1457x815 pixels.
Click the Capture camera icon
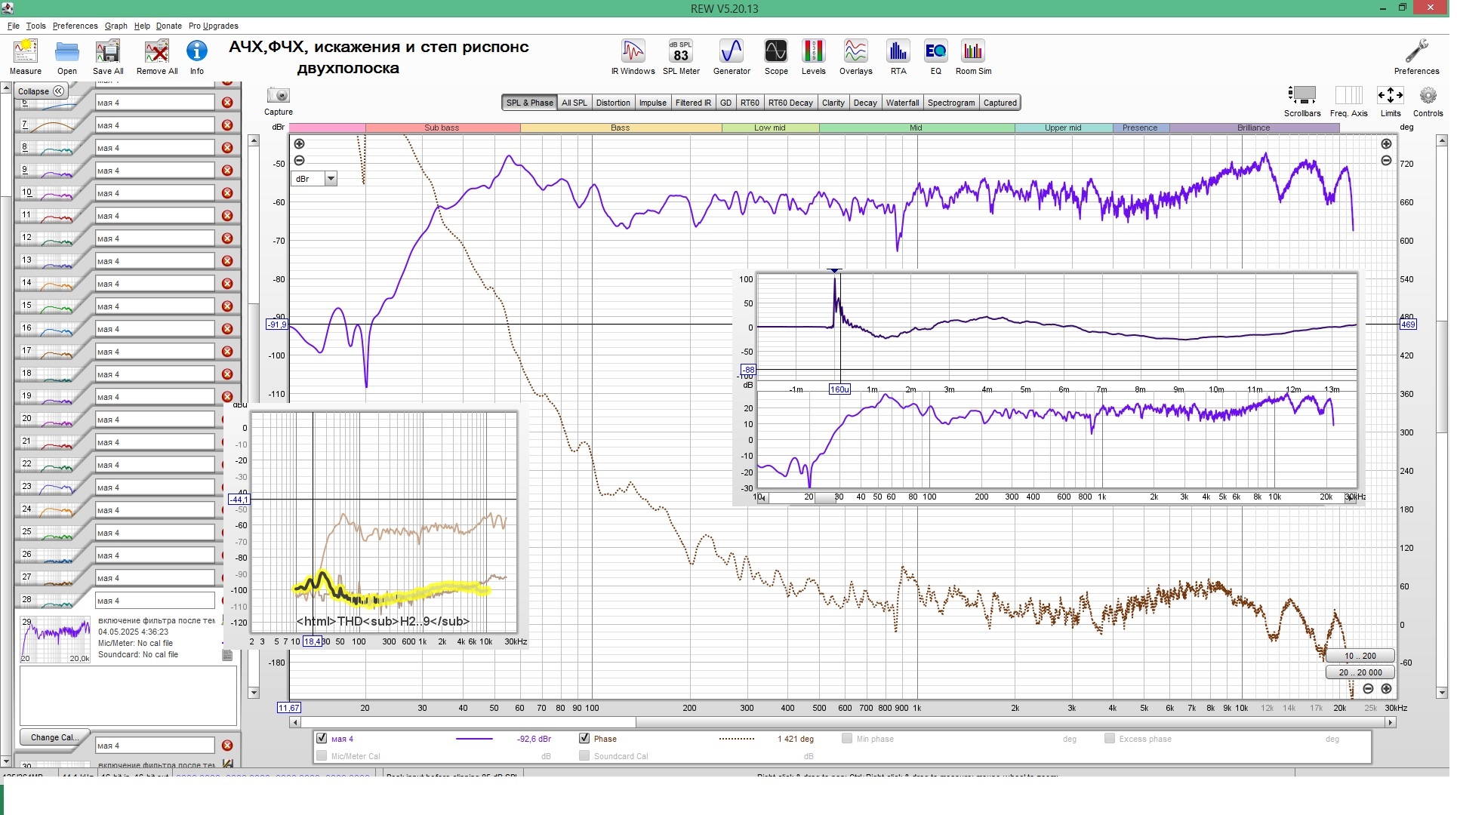coord(279,96)
